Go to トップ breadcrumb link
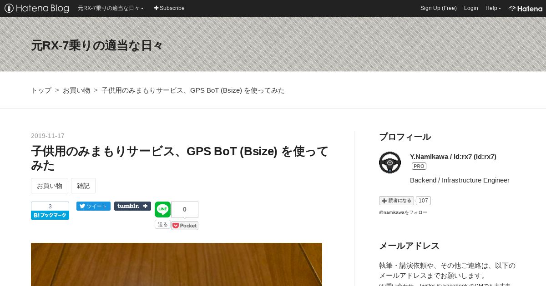Screen dimensions: 546x286 point(41,90)
